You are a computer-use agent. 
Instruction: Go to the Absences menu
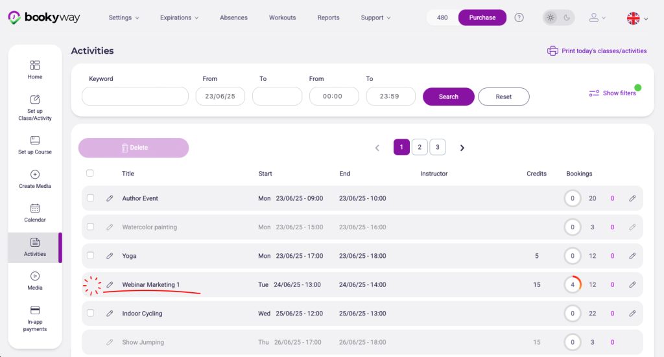233,17
